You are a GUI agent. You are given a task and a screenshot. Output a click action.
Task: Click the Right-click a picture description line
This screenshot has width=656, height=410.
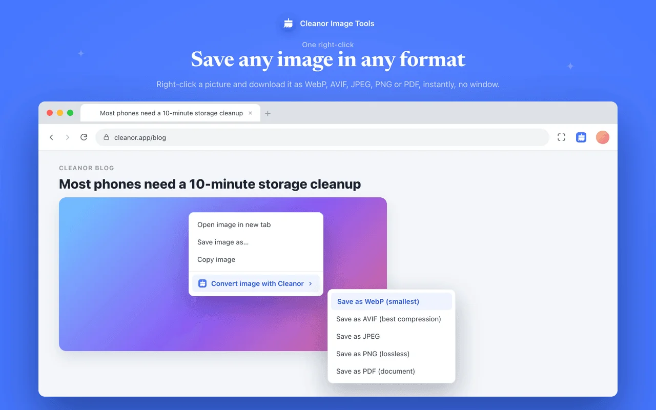click(328, 84)
